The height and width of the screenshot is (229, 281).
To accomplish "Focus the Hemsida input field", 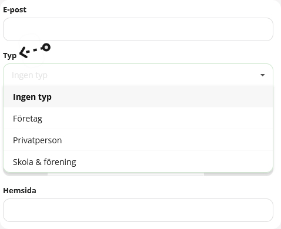I will [138, 210].
